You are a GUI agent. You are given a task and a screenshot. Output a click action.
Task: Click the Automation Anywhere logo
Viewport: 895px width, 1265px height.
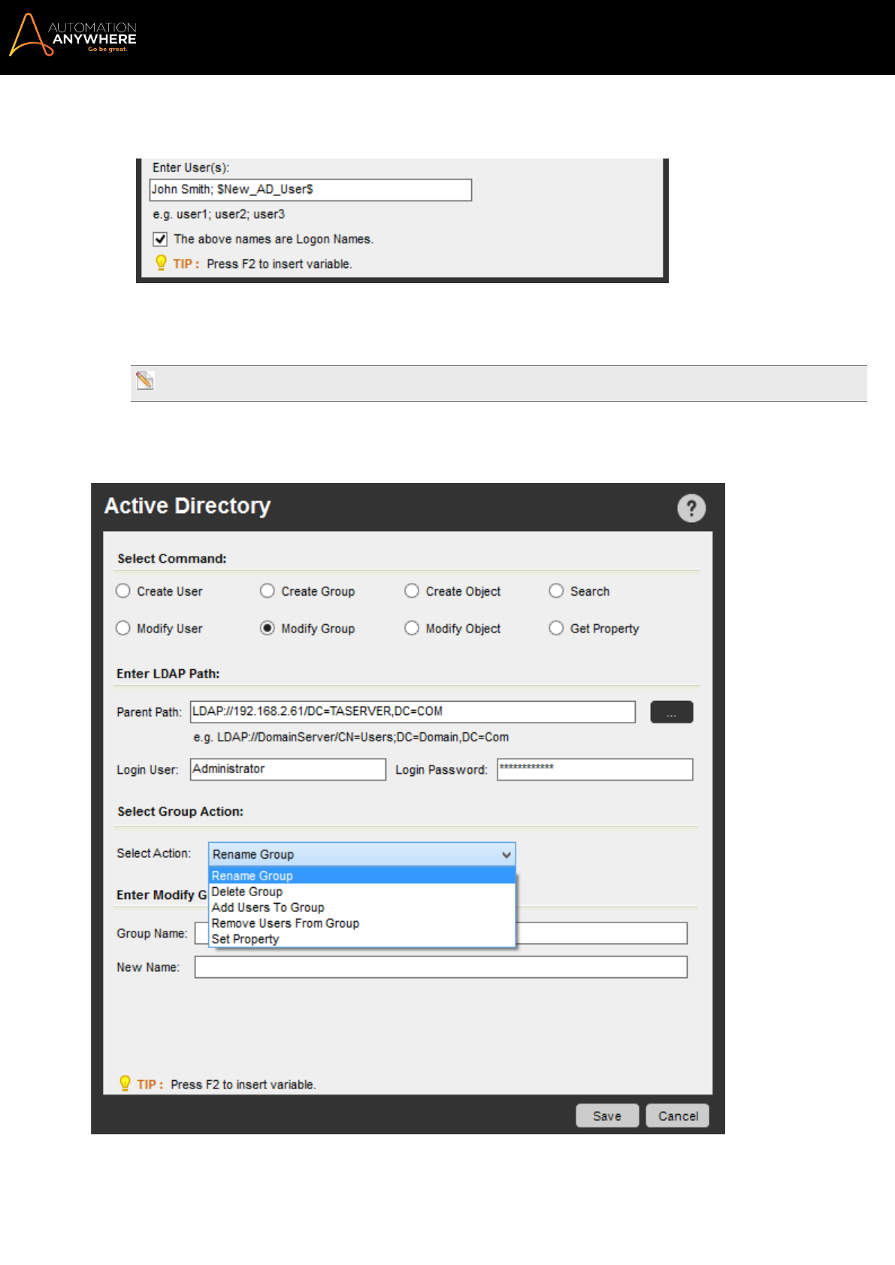(73, 35)
